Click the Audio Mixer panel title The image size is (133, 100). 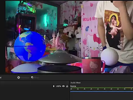point(76,82)
